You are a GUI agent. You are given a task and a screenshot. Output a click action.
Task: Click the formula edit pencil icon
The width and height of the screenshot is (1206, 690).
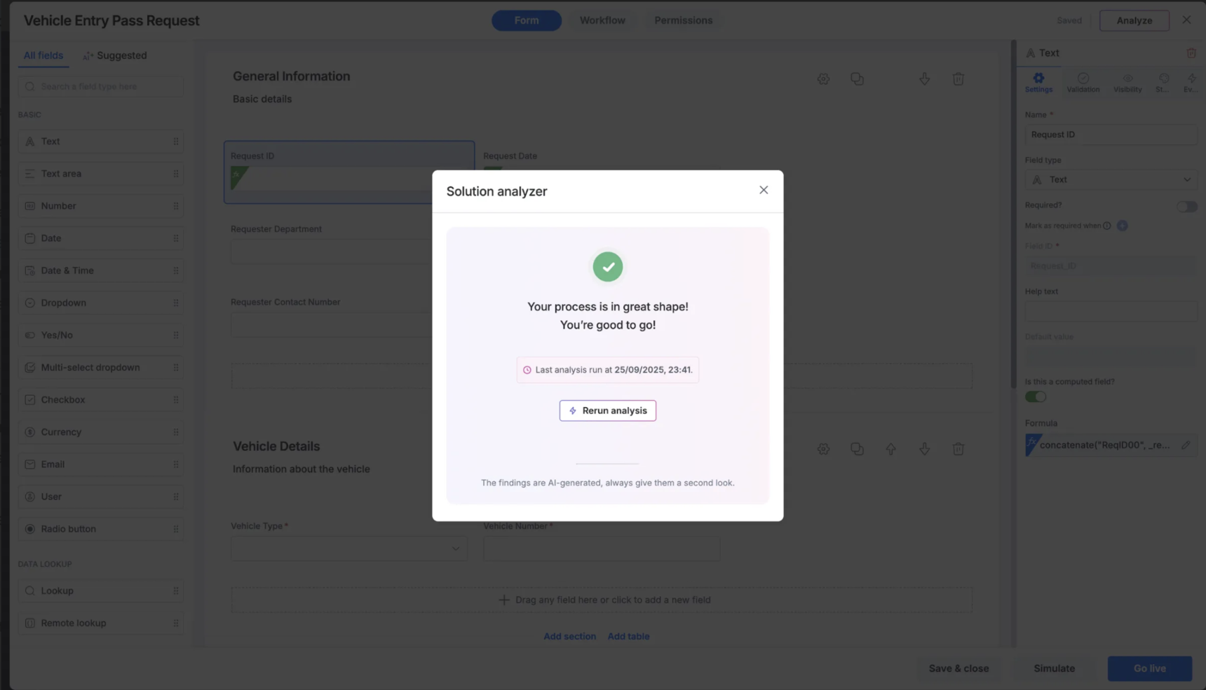point(1186,445)
